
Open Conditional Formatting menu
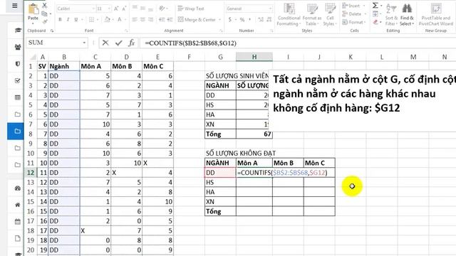pyautogui.click(x=289, y=14)
